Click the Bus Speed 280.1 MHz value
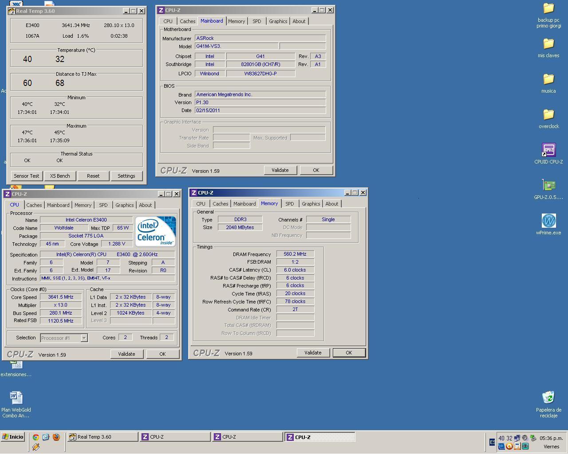This screenshot has width=568, height=455. 61,313
